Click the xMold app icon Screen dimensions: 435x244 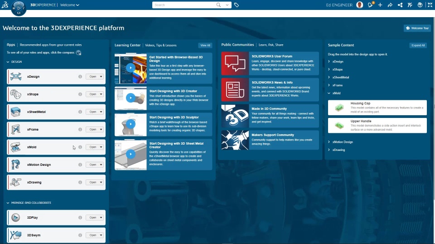coord(15,147)
